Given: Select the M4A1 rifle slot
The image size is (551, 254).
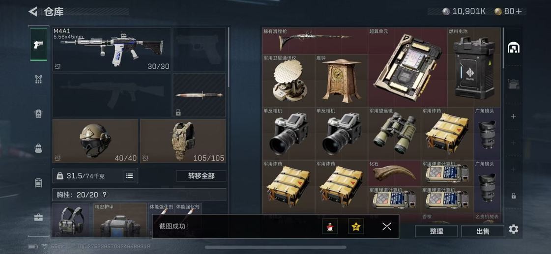Looking at the screenshot, I should pyautogui.click(x=112, y=49).
